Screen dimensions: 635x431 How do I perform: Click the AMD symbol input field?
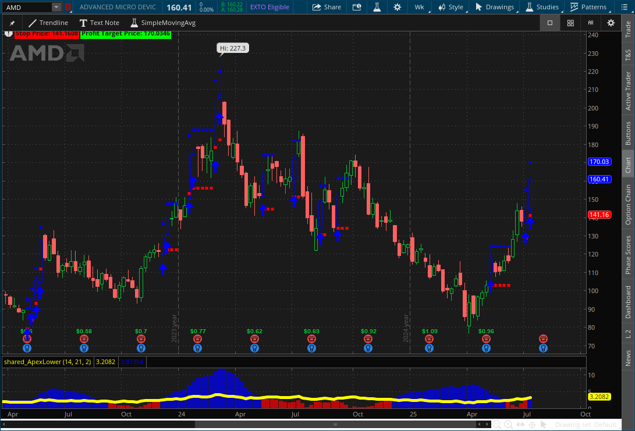click(27, 7)
